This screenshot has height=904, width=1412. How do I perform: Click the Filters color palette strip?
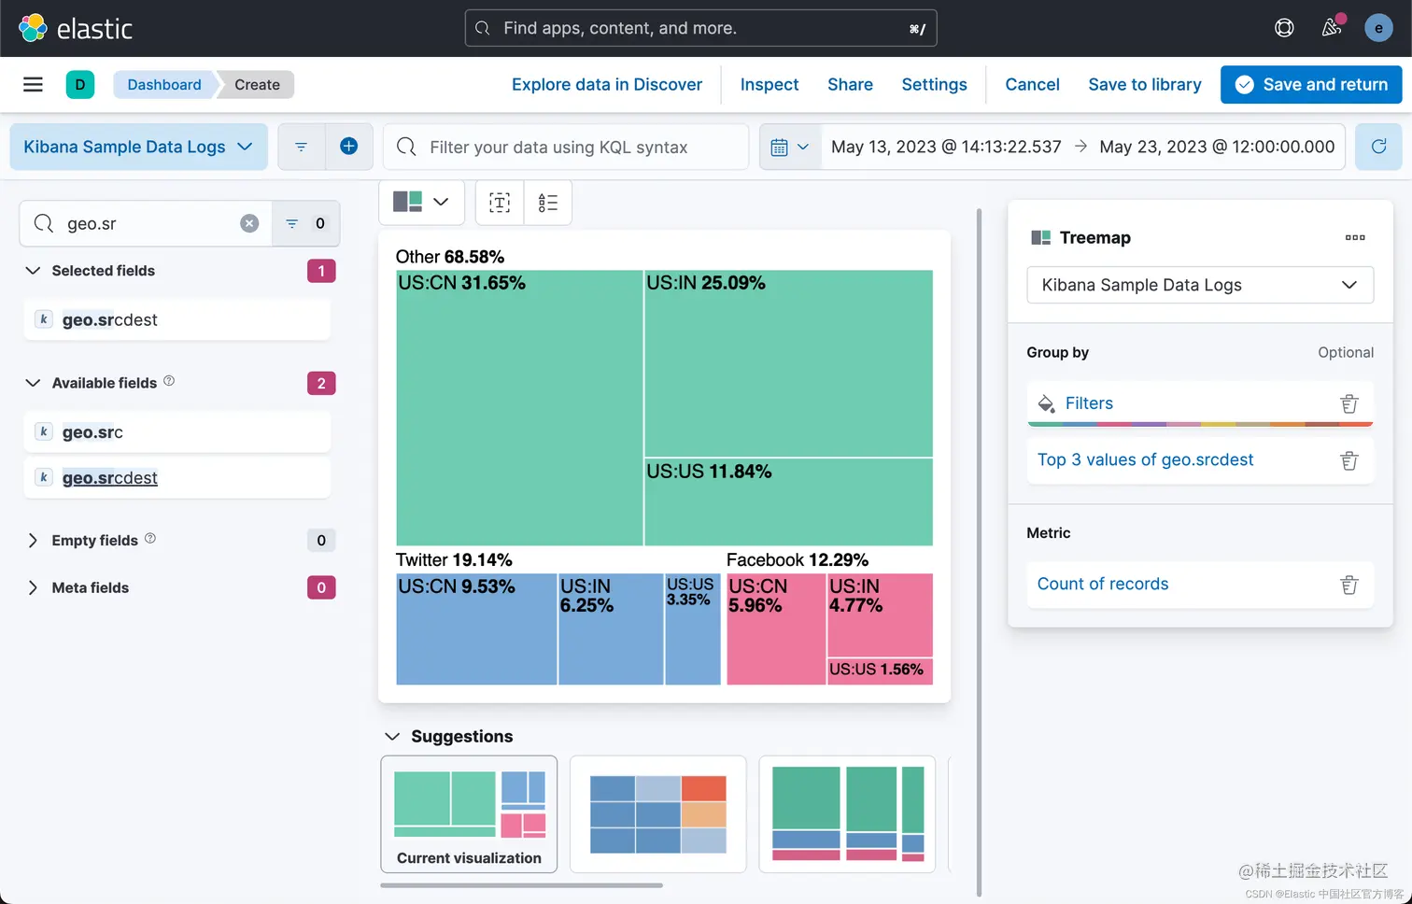1200,424
